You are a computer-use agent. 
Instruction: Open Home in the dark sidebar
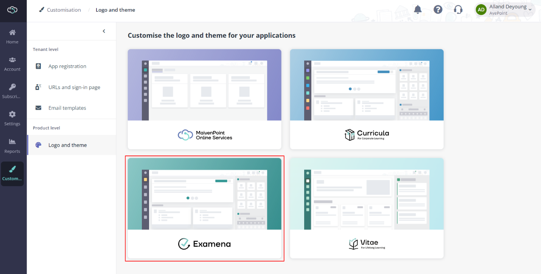click(12, 37)
